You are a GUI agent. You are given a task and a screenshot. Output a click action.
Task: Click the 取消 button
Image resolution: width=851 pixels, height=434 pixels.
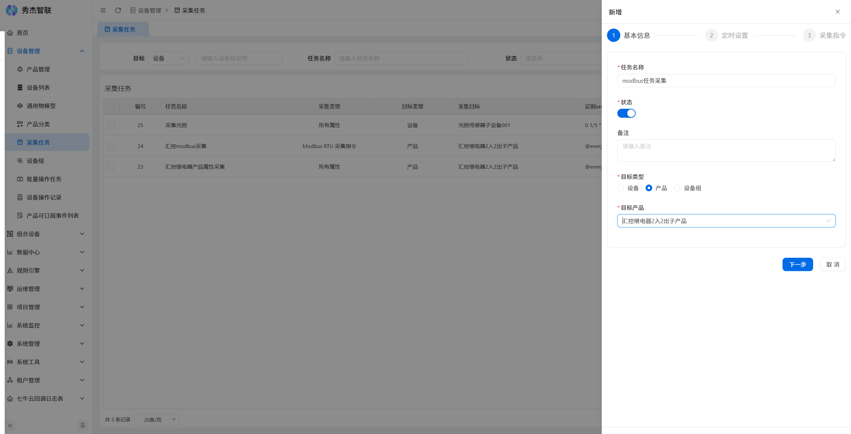point(832,264)
